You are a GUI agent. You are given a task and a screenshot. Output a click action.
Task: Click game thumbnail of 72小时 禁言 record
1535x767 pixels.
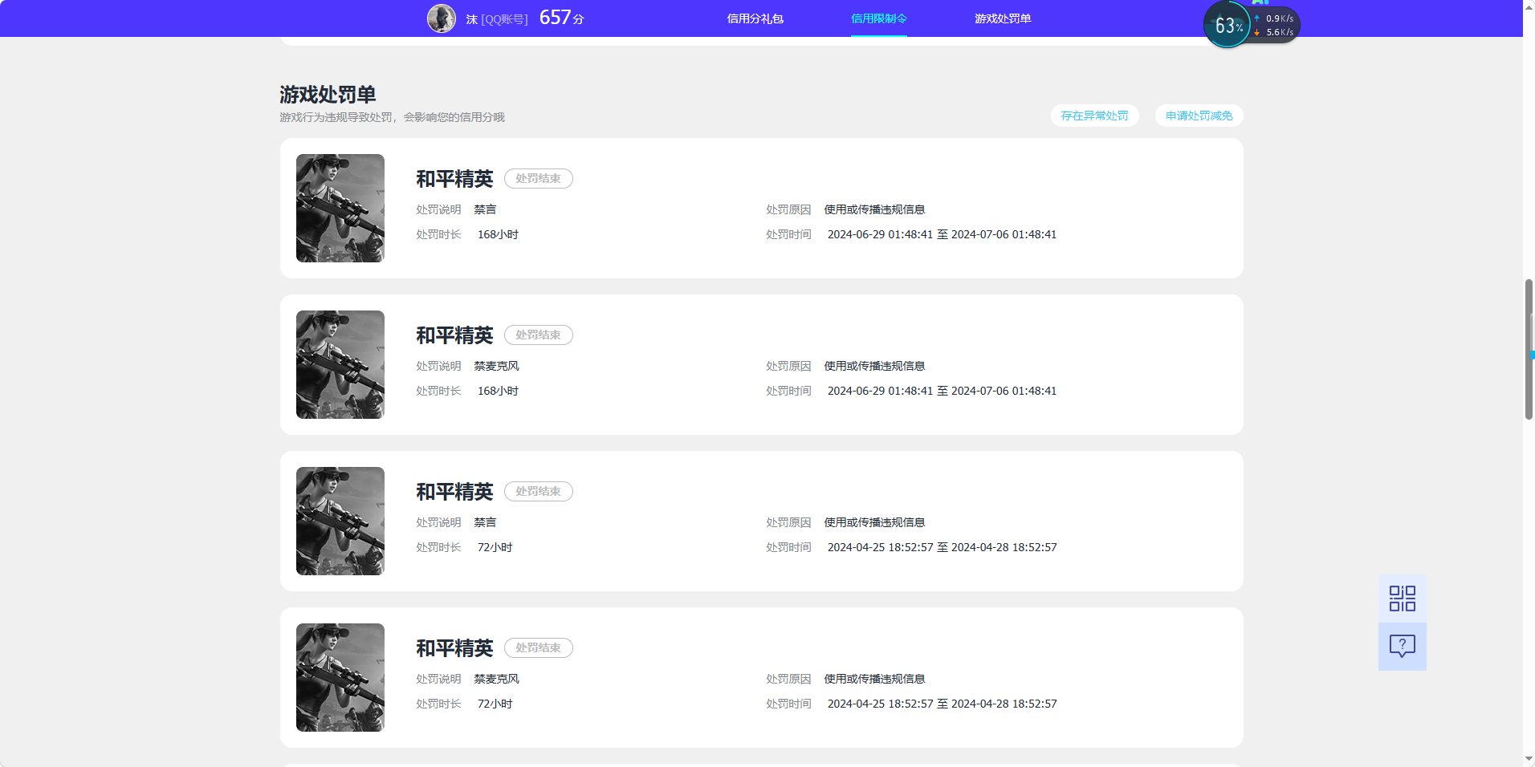coord(340,521)
